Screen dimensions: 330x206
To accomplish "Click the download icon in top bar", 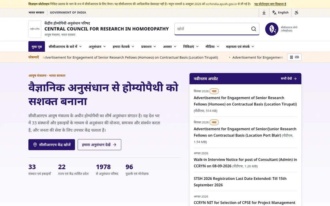I will (x=264, y=12).
